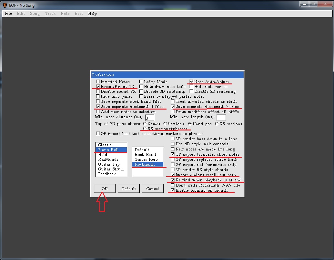Check 3D render RS style chords

(173, 170)
